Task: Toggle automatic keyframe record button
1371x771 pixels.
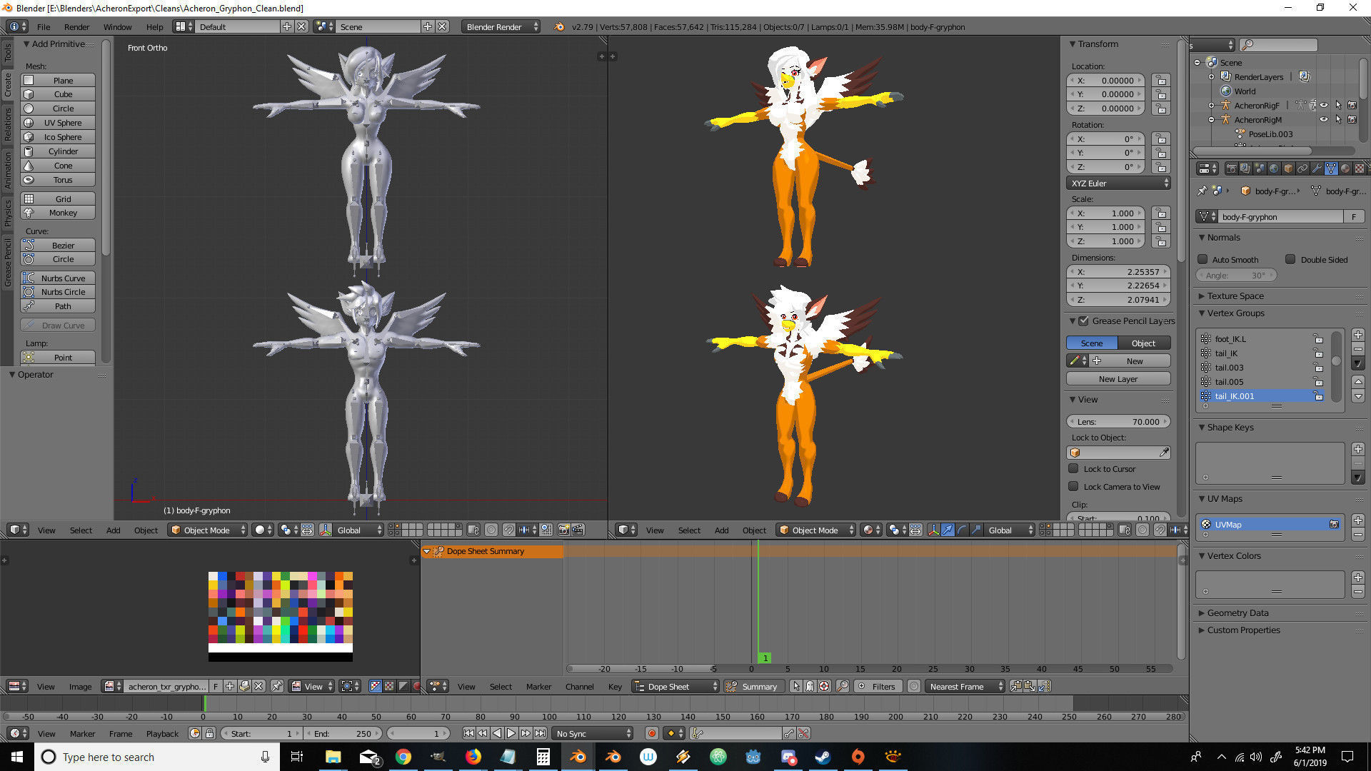Action: (x=651, y=733)
